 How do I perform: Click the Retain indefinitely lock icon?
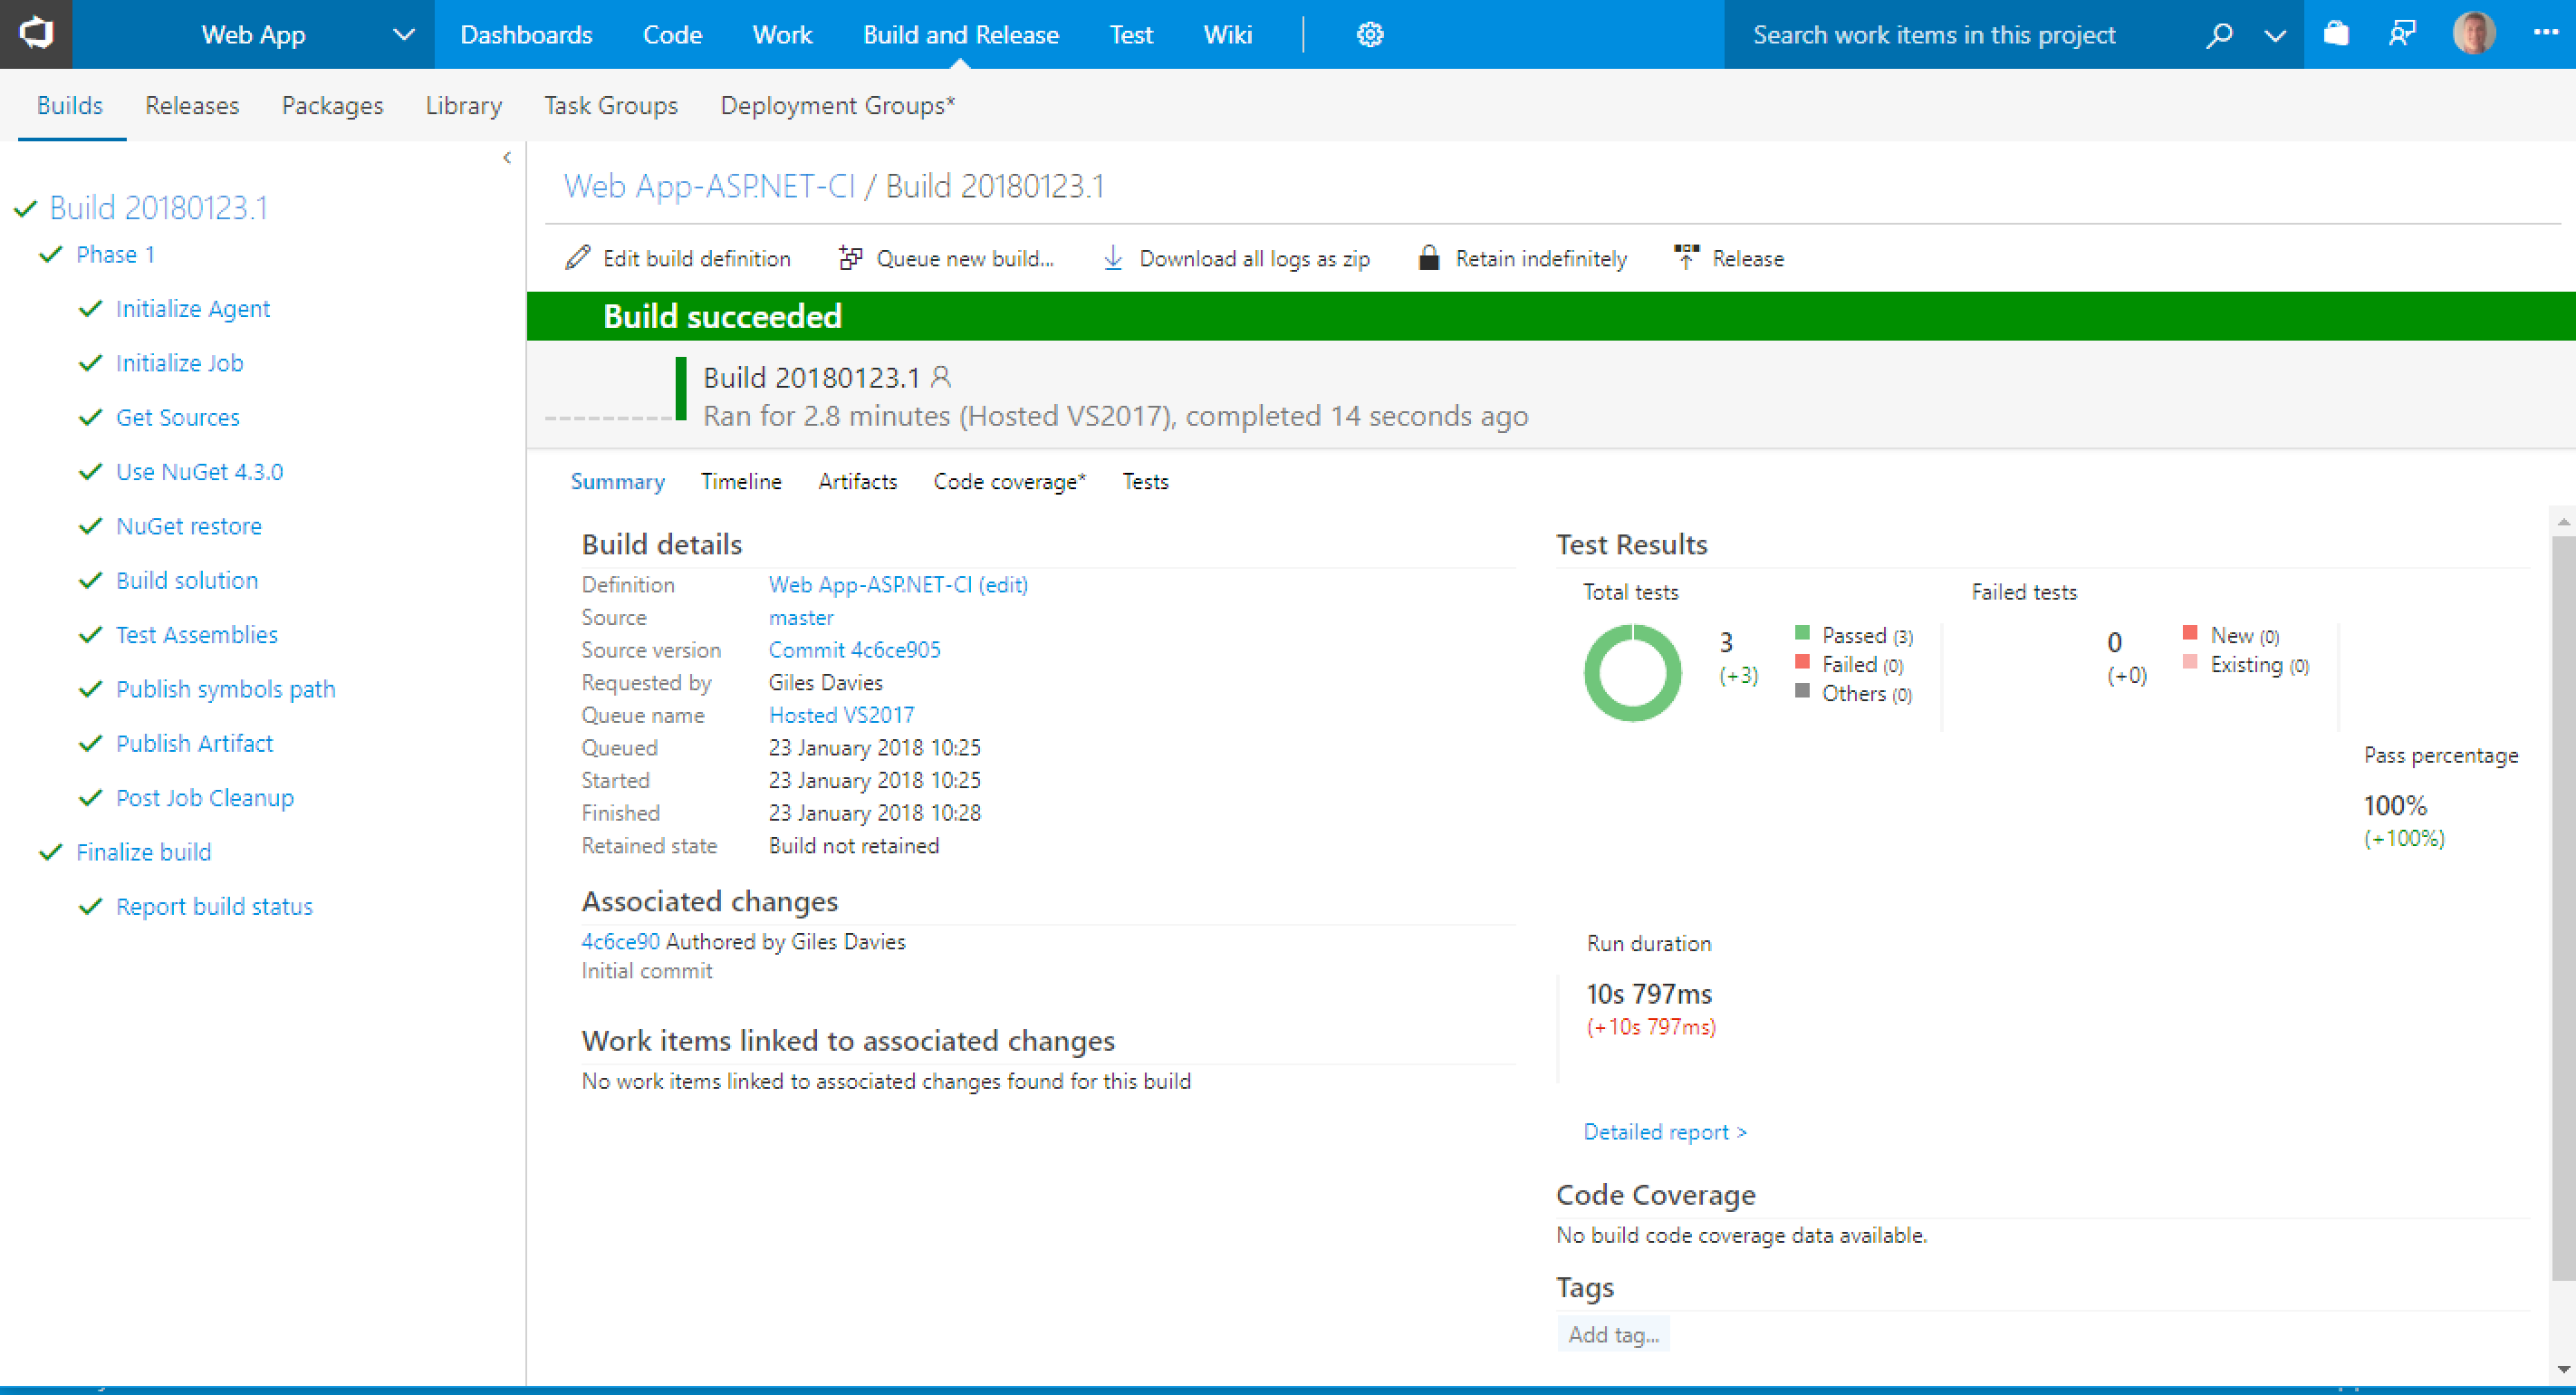(x=1429, y=258)
